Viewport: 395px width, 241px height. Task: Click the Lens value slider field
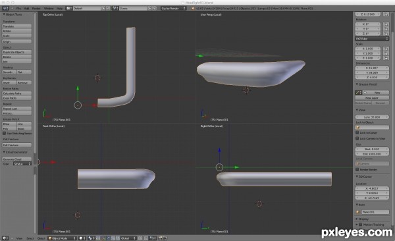[372, 117]
